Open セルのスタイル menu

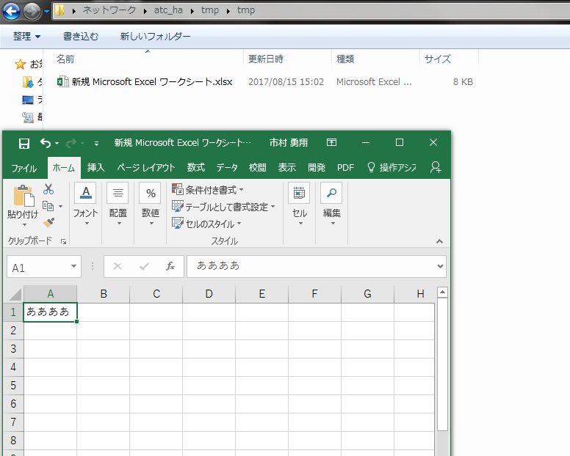point(206,224)
